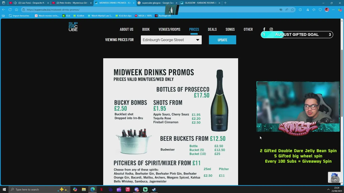The height and width of the screenshot is (193, 344).
Task: Open the BOOK menu item
Action: click(146, 29)
